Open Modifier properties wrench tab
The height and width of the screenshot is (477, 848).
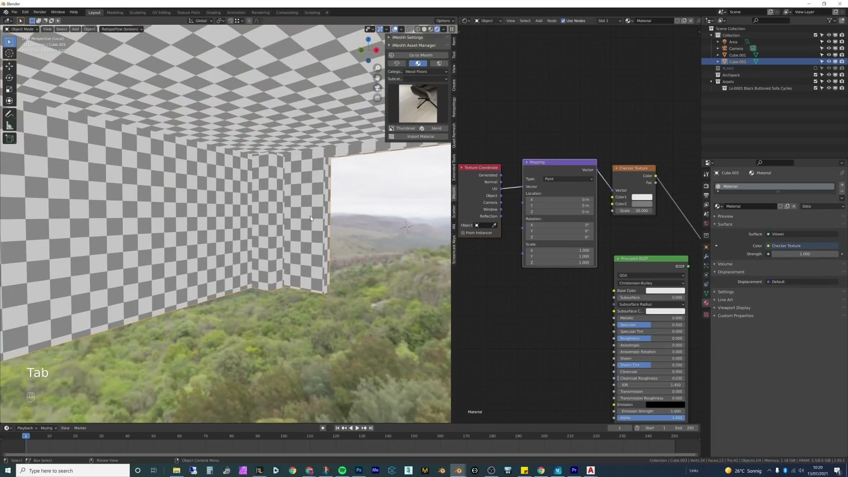(706, 257)
